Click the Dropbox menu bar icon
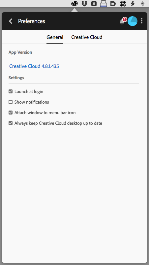 (x=84, y=4)
